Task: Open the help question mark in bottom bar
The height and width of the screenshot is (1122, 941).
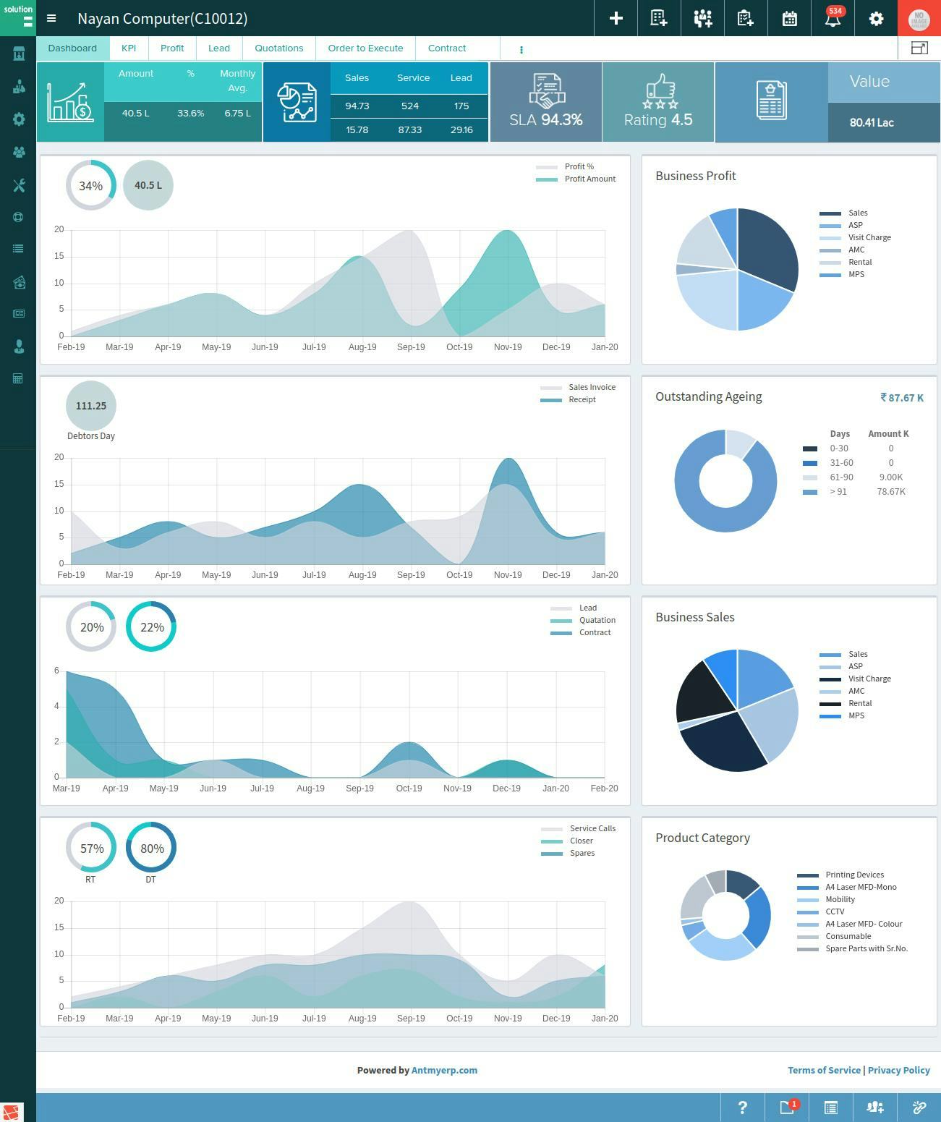Action: tap(742, 1107)
